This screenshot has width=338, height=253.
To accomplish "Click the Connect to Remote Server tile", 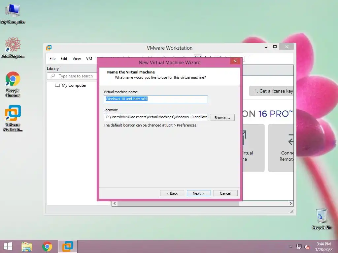I will coord(281,148).
